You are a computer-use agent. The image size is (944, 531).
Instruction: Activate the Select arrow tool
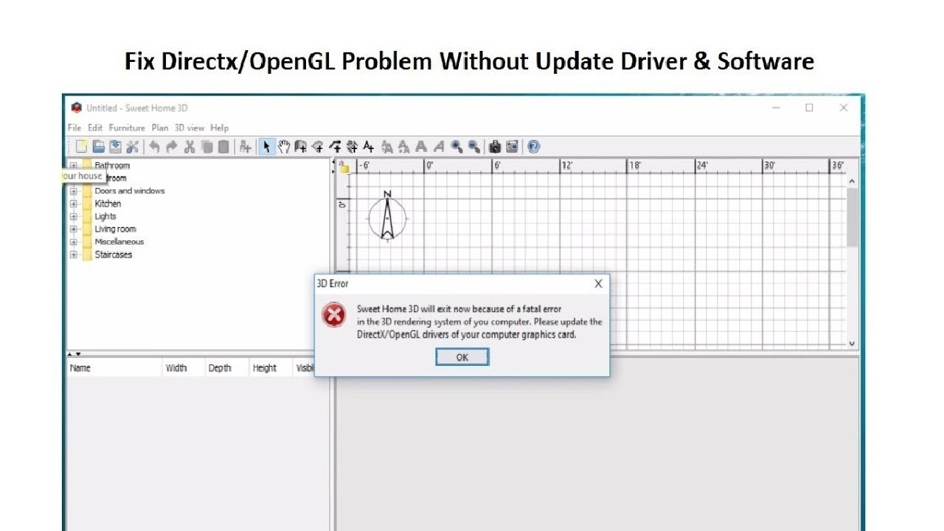click(x=266, y=147)
